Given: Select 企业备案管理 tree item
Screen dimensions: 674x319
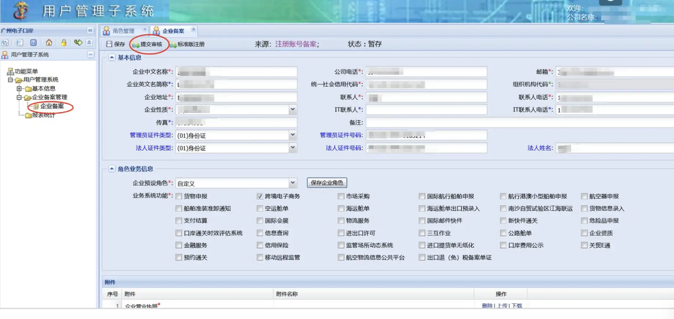Looking at the screenshot, I should pos(49,97).
